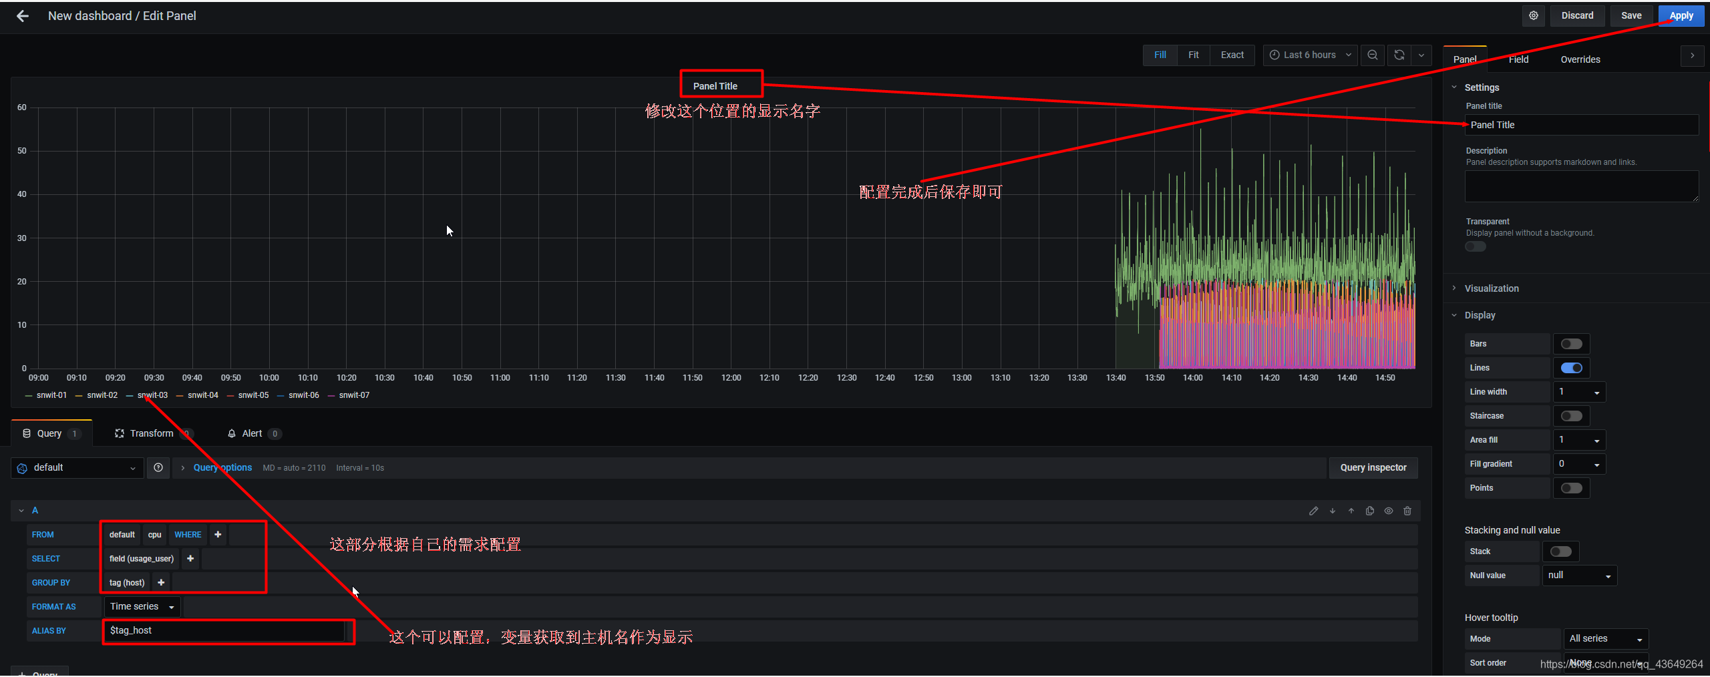Disable Lines display switch
The height and width of the screenshot is (677, 1710).
[x=1572, y=368]
